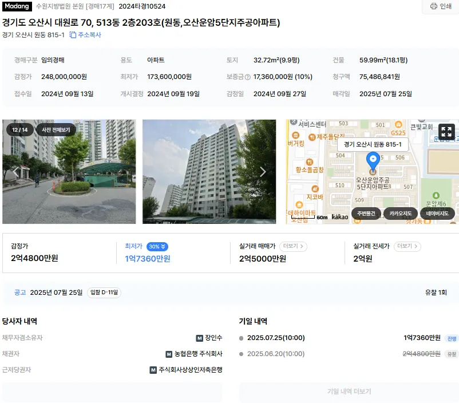Click the 주변물건 map button

[366, 213]
